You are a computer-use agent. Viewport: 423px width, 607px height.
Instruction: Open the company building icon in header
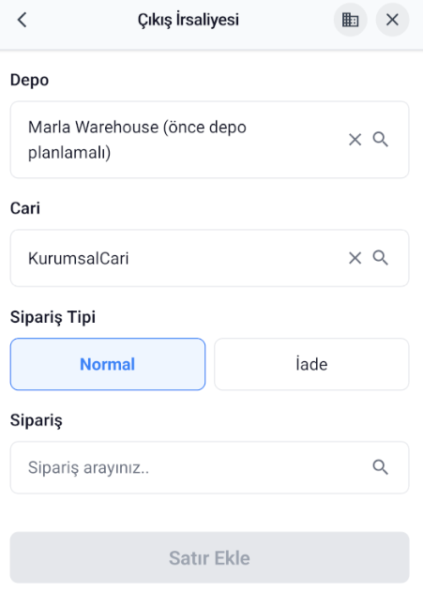point(350,20)
